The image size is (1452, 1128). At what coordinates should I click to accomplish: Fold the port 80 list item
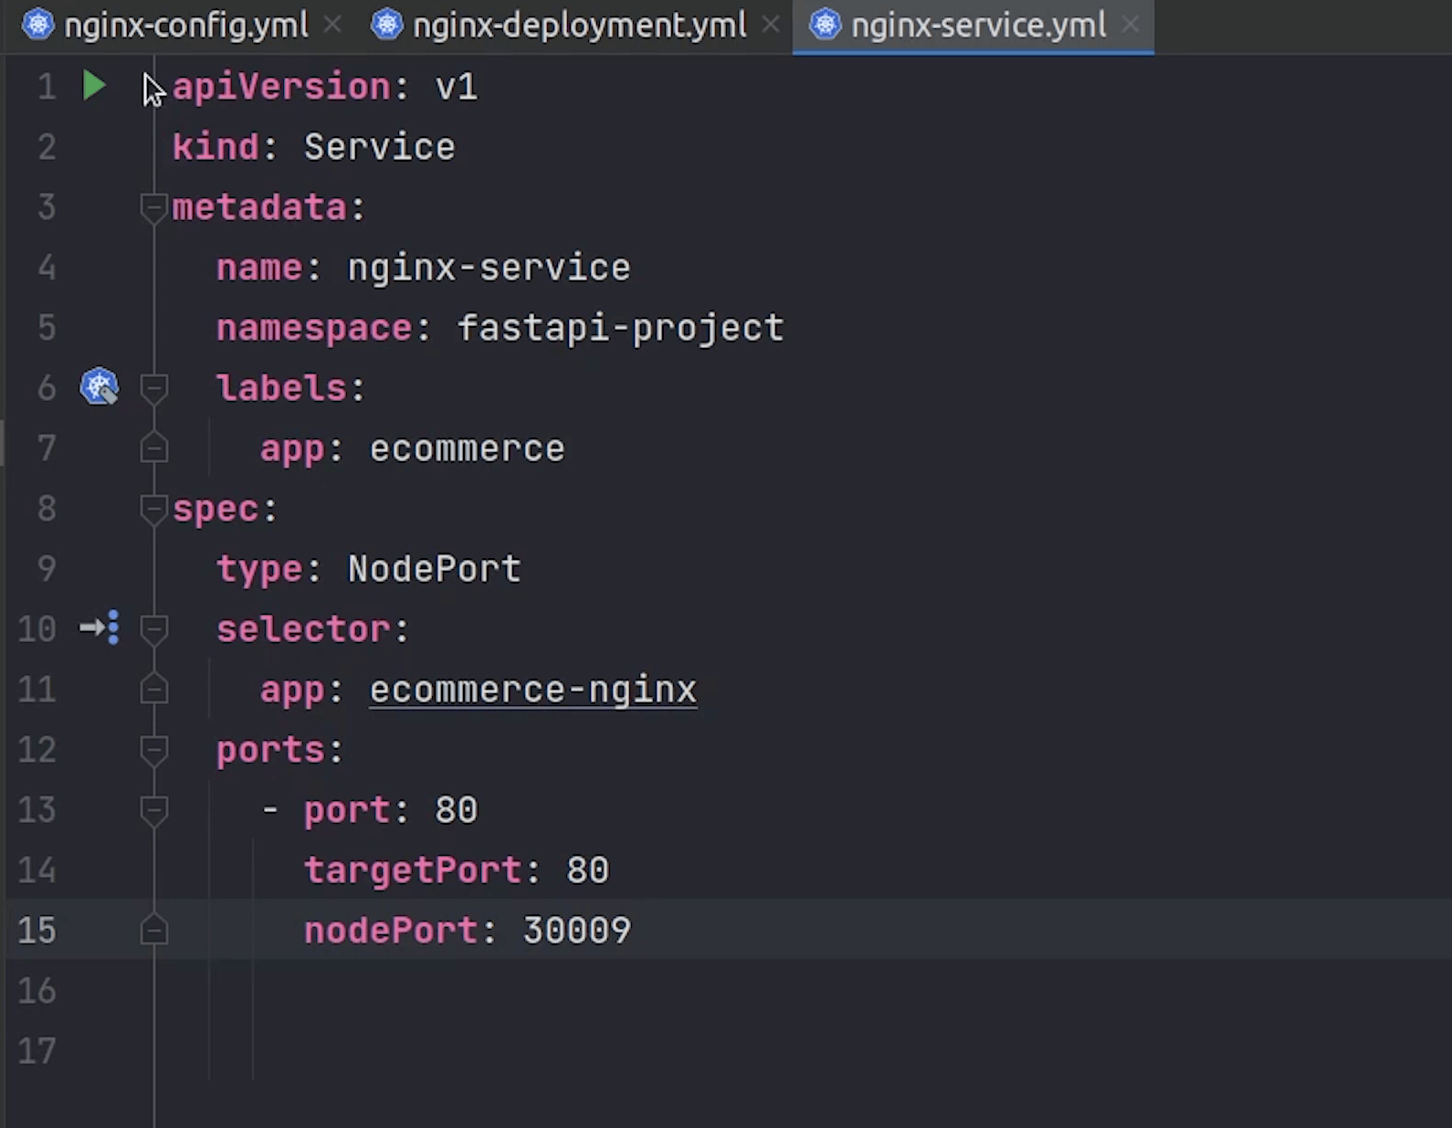point(153,809)
